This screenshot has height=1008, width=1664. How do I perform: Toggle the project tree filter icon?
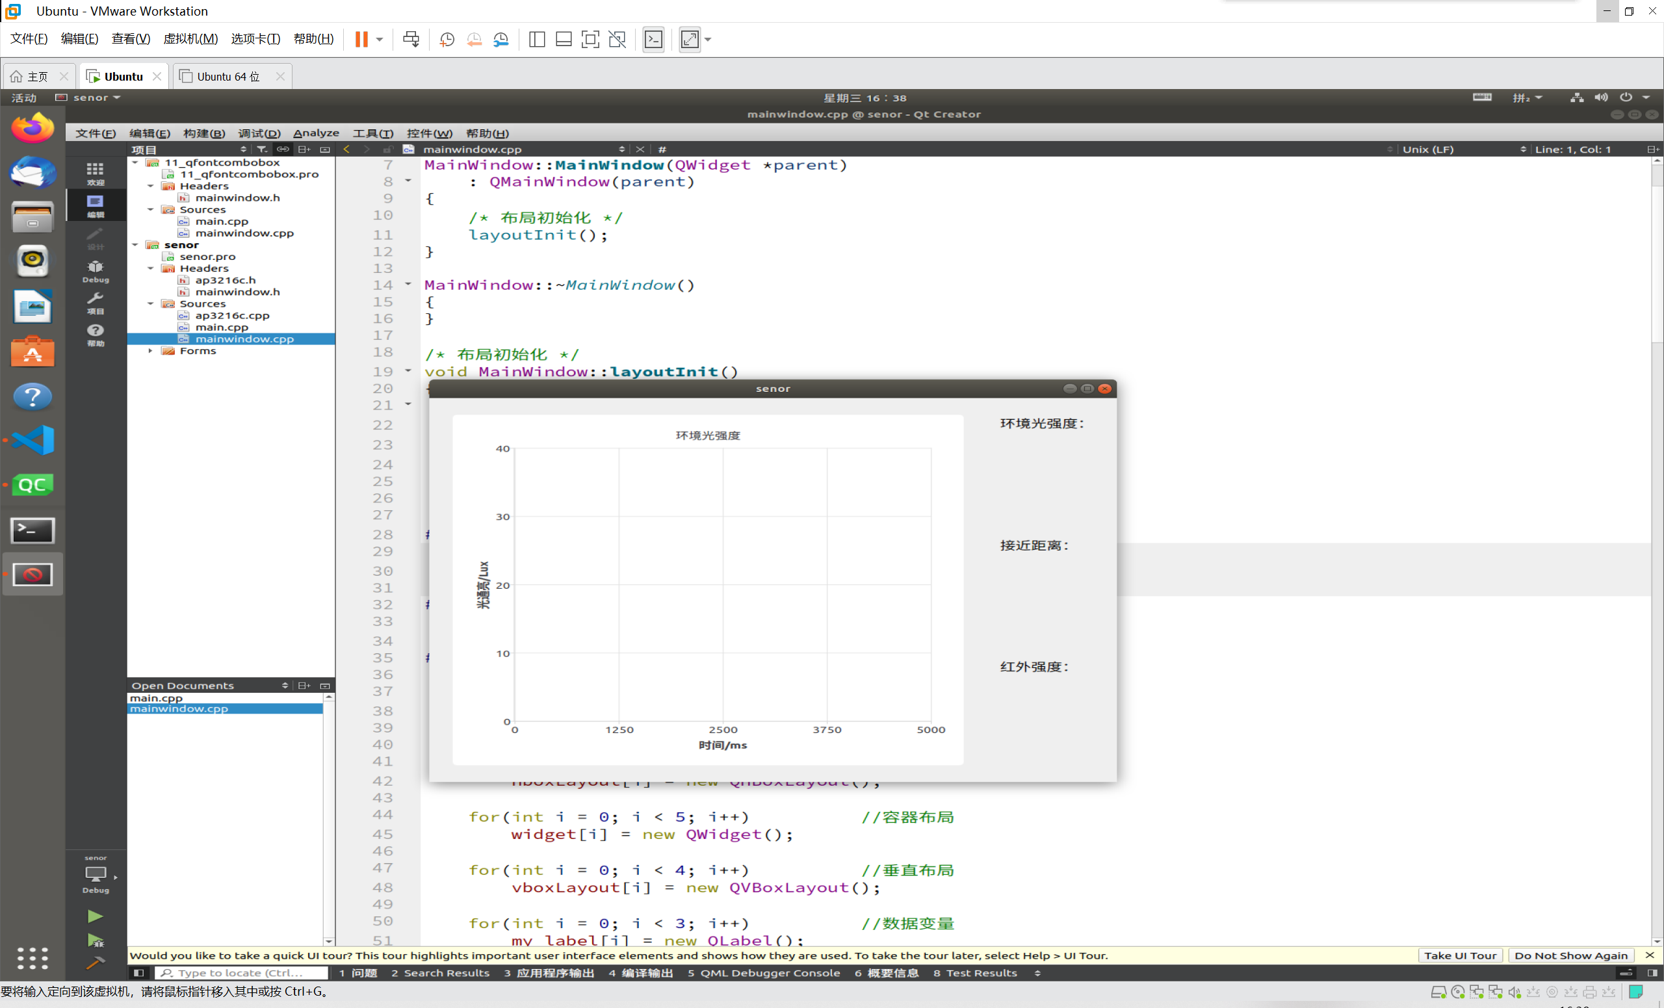(262, 149)
